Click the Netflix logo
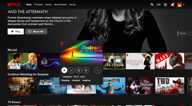192x106 pixels. (x=14, y=5)
